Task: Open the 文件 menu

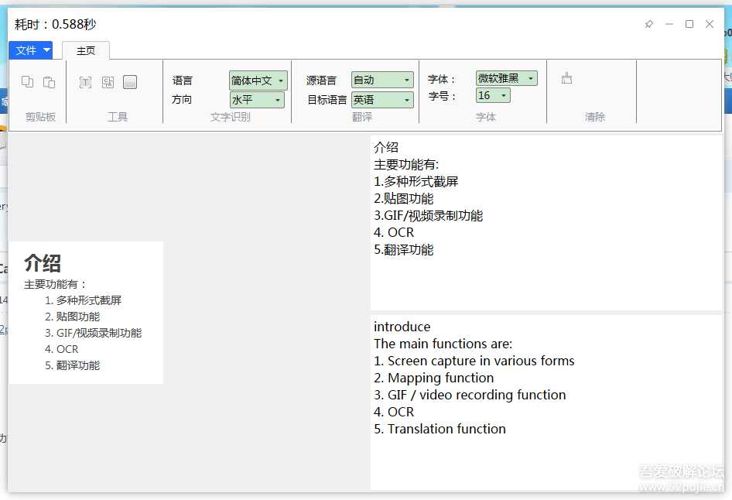Action: tap(26, 50)
